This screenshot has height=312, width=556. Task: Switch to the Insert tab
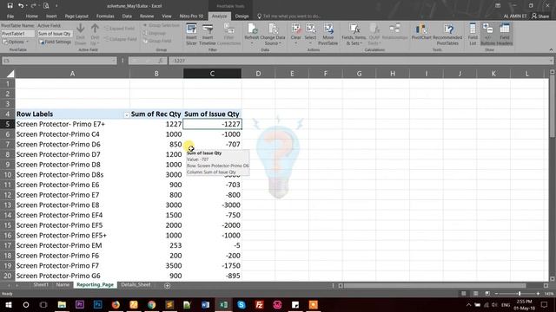coord(51,16)
